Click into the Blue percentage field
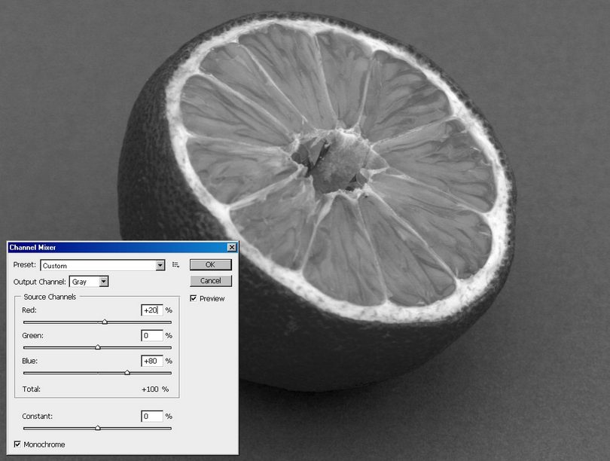 (x=151, y=361)
